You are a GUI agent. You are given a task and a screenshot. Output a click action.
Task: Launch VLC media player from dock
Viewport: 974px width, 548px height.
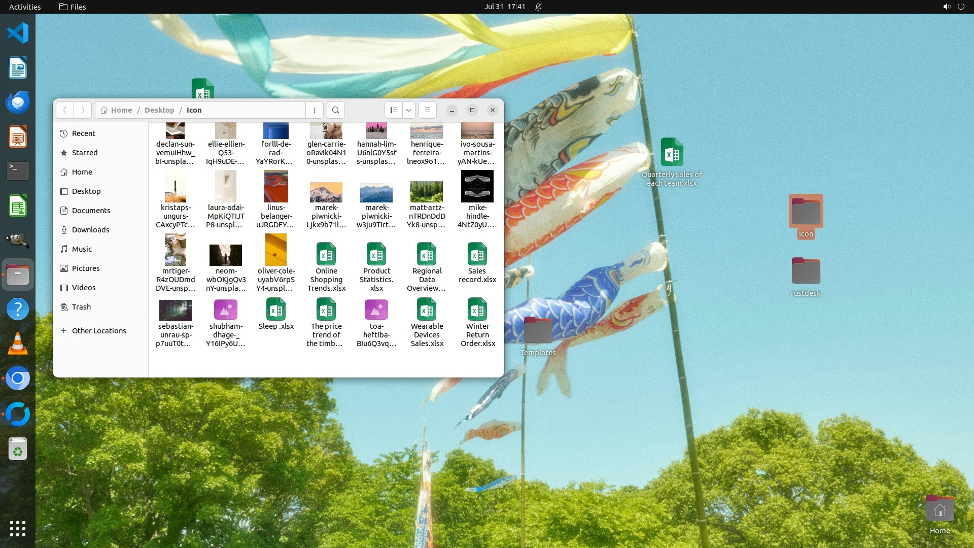[18, 344]
